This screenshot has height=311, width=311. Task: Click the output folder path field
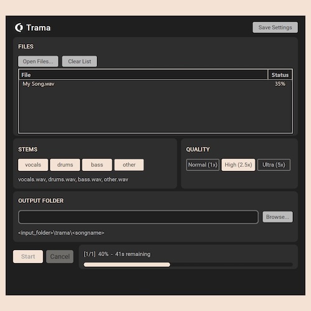click(138, 217)
